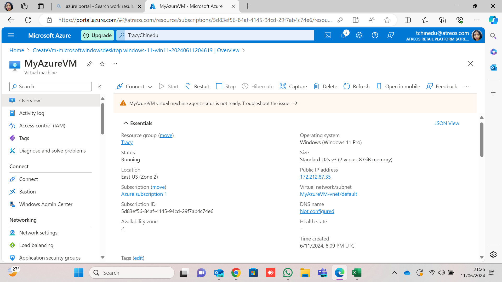This screenshot has height=282, width=502.
Task: Toggle favorite star for MyAzureVM
Action: pos(102,63)
